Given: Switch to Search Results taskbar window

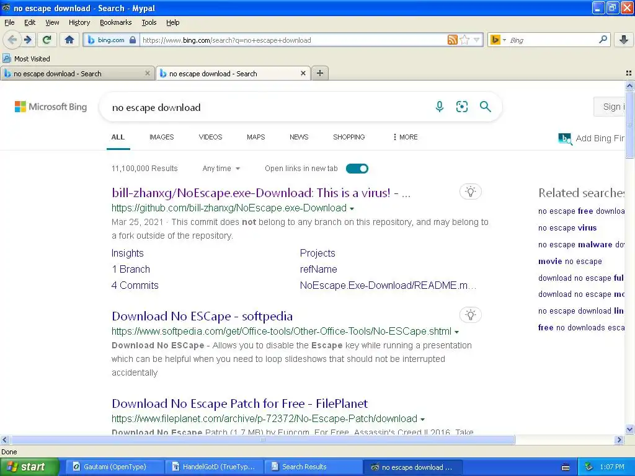Looking at the screenshot, I should (313, 467).
